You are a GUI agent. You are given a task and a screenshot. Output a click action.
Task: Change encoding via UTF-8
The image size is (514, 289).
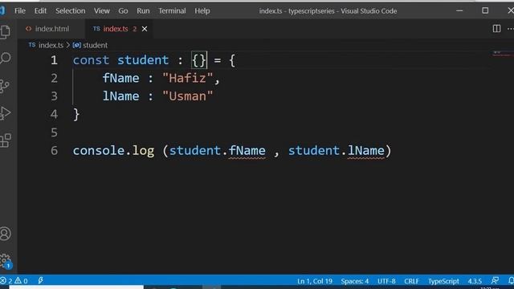click(x=386, y=281)
